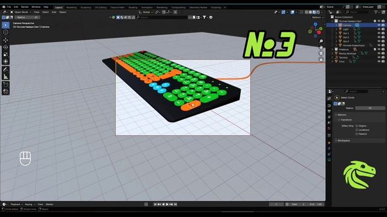Enable Affect Only Parents checkbox
The width and height of the screenshot is (387, 217).
[x=357, y=134]
